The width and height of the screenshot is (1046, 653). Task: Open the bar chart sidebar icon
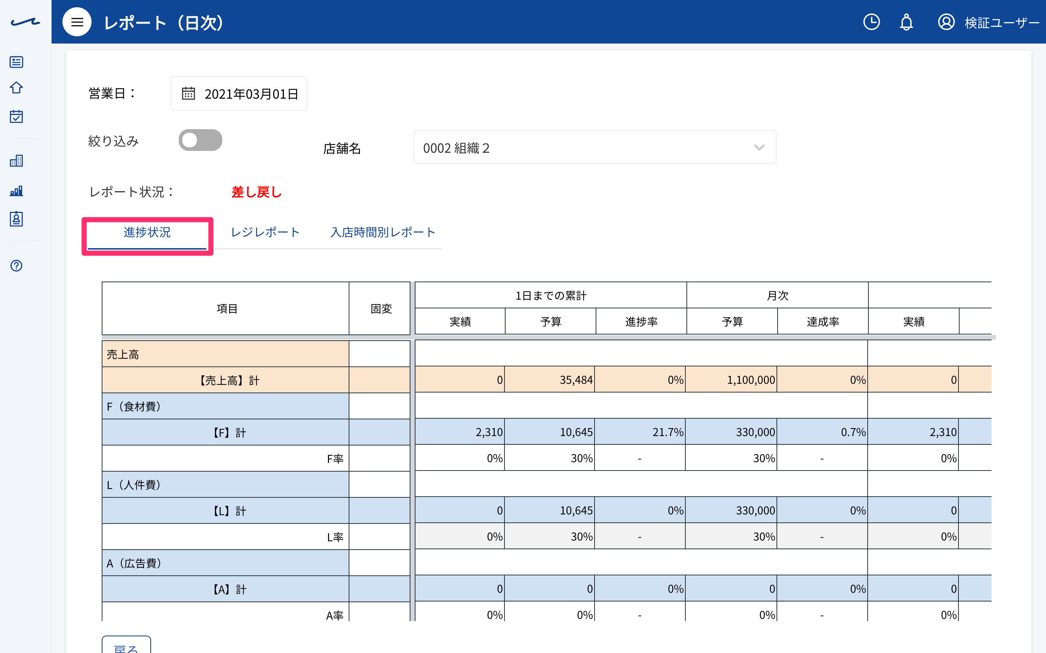pyautogui.click(x=16, y=190)
